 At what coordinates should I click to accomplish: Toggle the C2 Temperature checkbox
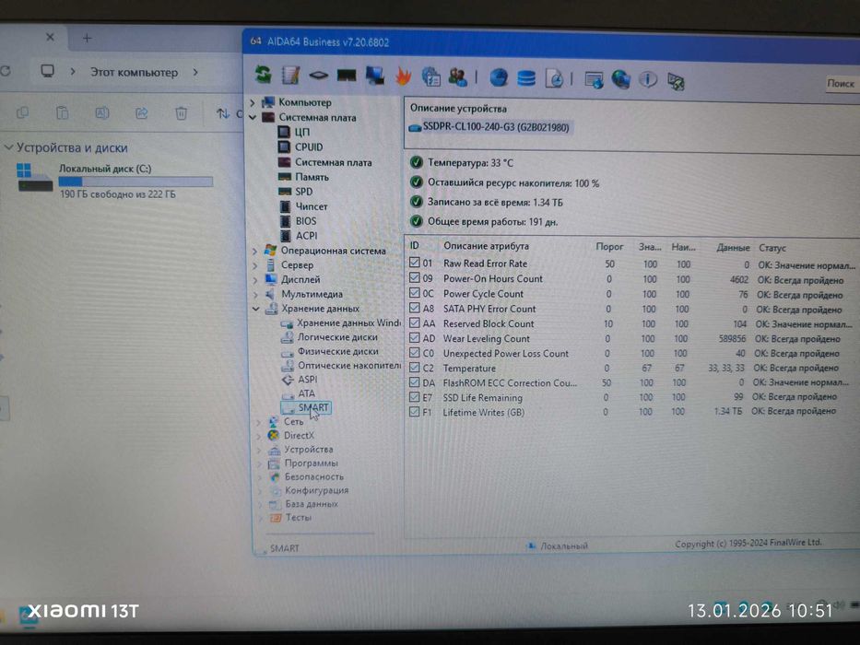point(415,368)
